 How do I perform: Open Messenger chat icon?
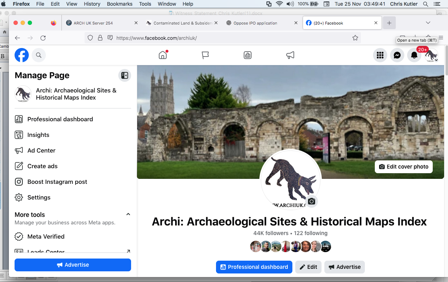click(397, 55)
